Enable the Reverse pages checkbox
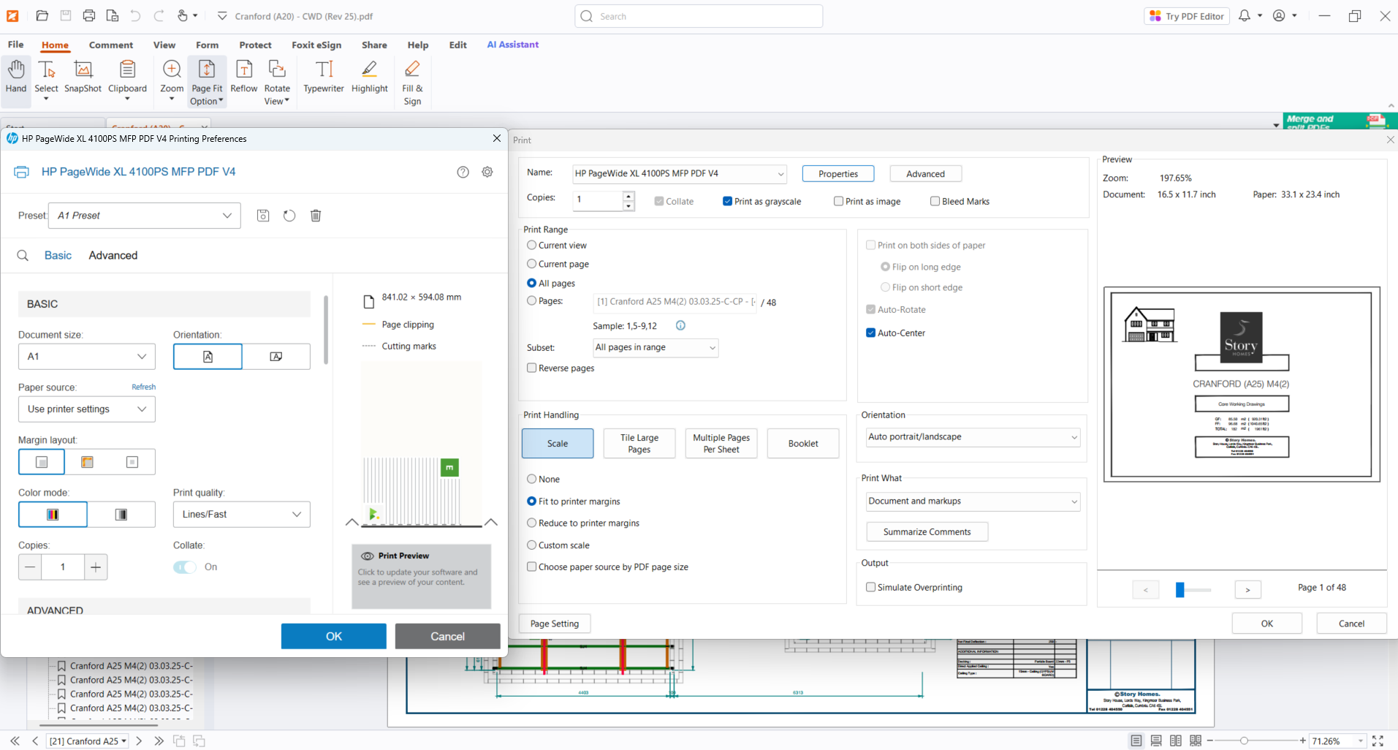This screenshot has height=750, width=1398. [531, 368]
